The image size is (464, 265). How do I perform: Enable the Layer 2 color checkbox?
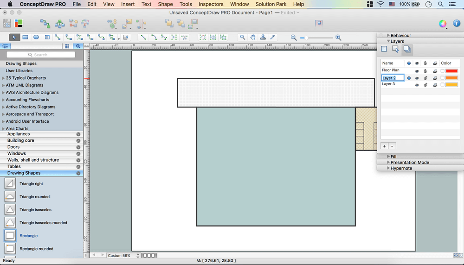(x=442, y=78)
